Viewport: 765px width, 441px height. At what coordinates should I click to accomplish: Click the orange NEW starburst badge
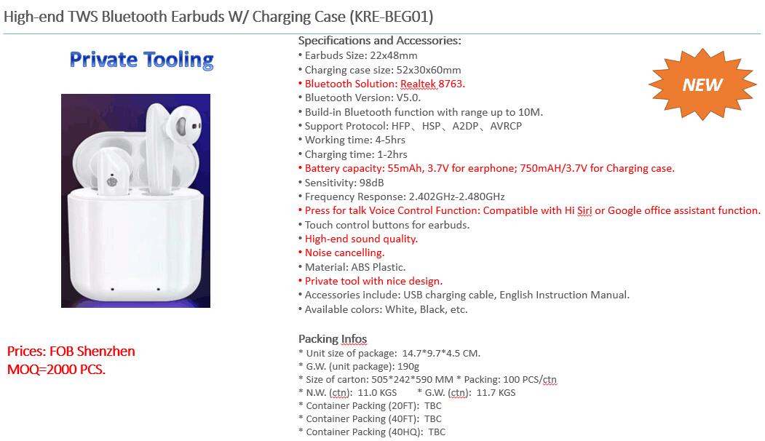click(x=702, y=84)
